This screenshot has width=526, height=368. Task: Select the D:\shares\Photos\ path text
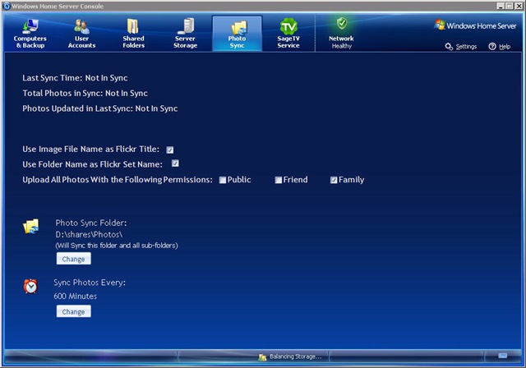click(x=89, y=234)
